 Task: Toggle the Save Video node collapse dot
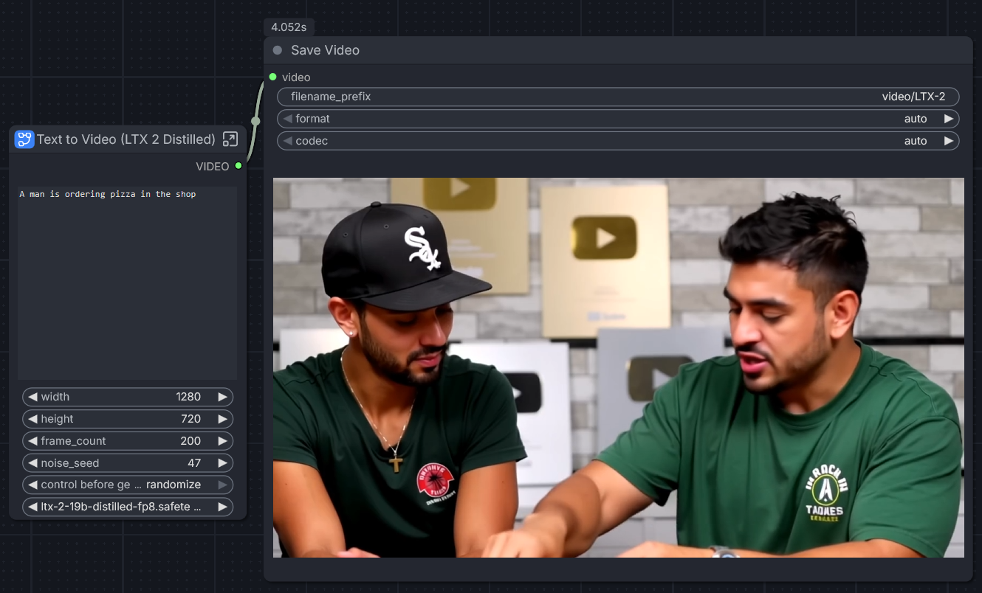point(278,50)
